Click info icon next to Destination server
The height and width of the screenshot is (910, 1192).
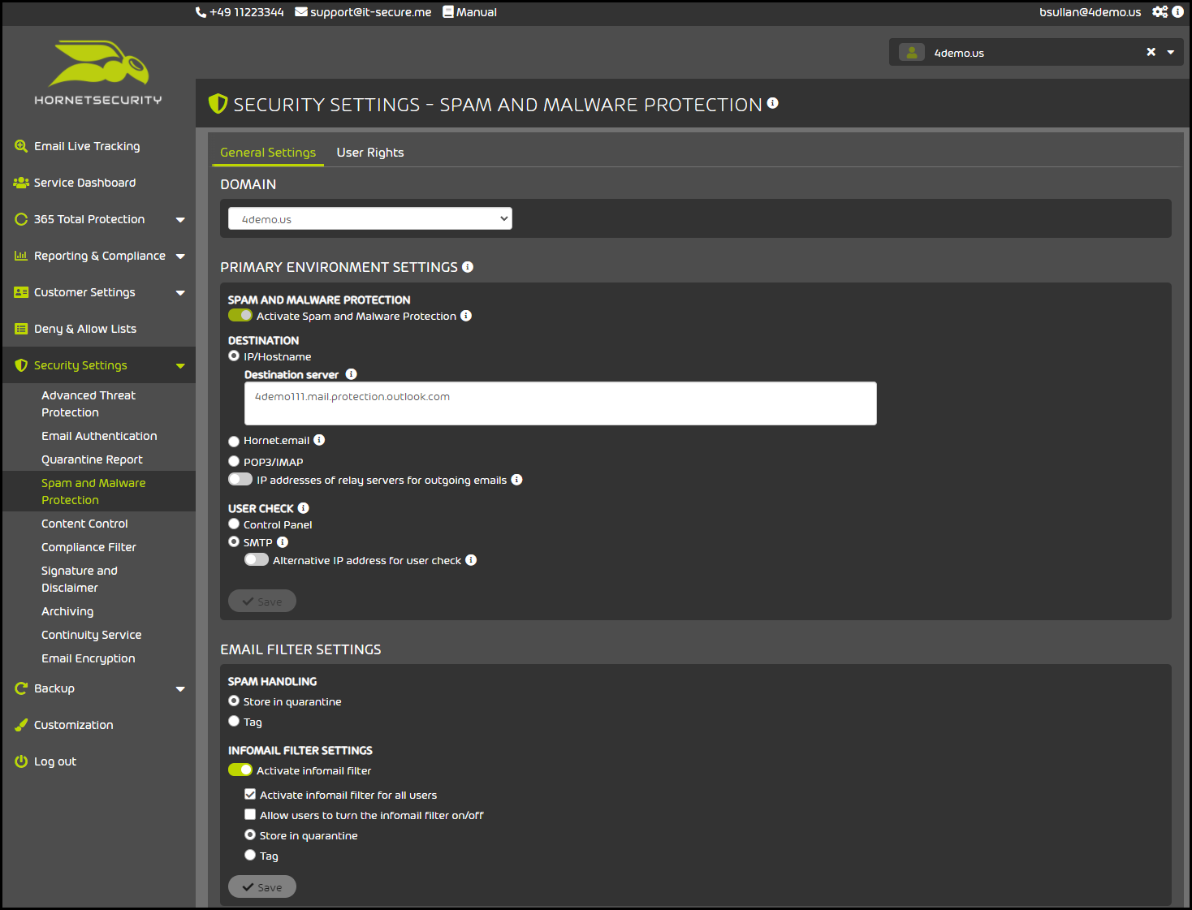[x=351, y=374]
